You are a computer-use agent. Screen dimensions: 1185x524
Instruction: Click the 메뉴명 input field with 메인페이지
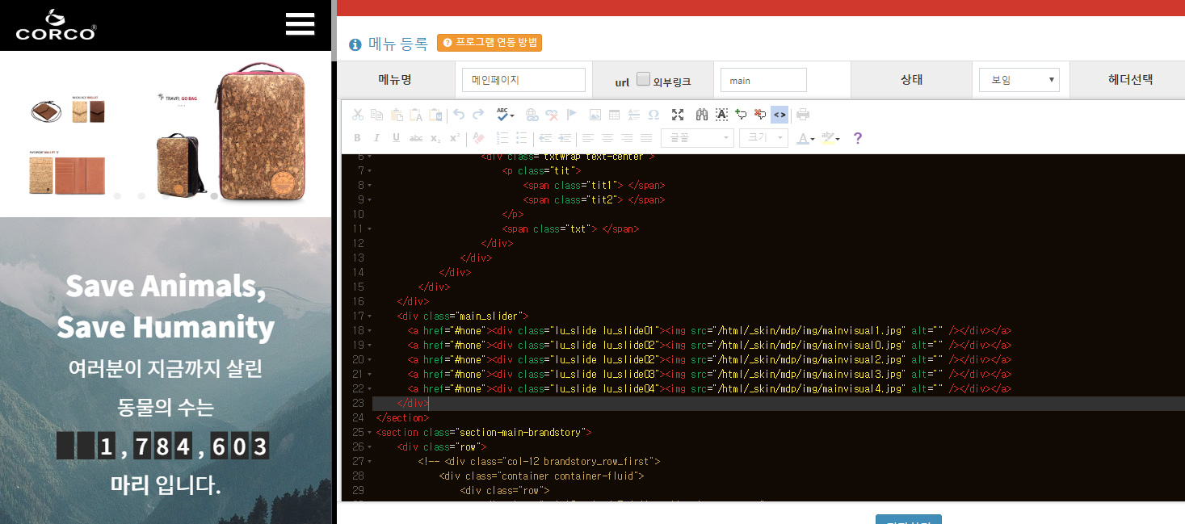click(523, 80)
